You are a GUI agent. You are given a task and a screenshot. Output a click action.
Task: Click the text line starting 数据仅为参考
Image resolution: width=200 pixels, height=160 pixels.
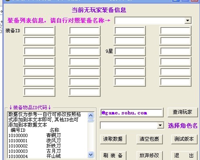coord(44,114)
